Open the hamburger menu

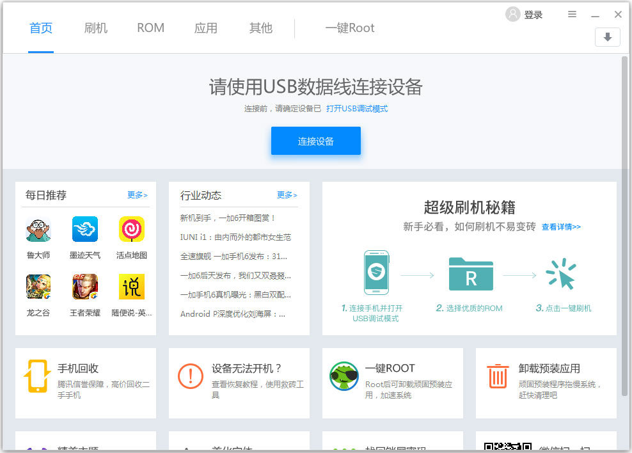pos(572,13)
